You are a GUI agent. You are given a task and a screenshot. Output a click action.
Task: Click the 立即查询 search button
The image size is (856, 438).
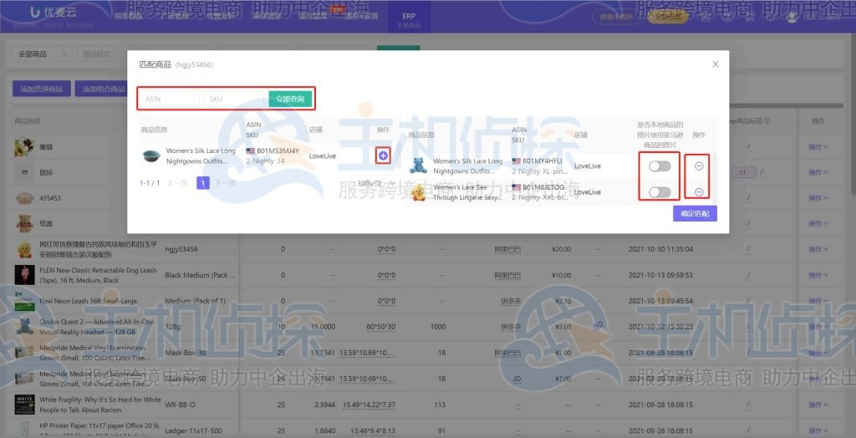coord(290,99)
